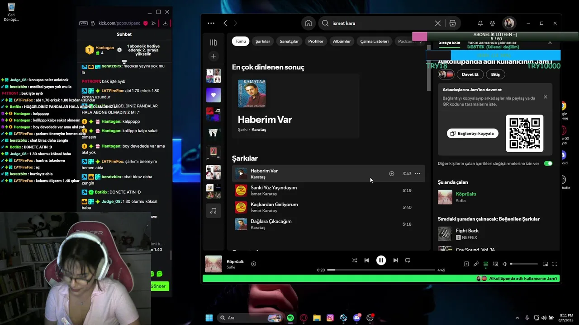Click the Spotify Home icon
Viewport: 579px width, 325px height.
coord(308,23)
